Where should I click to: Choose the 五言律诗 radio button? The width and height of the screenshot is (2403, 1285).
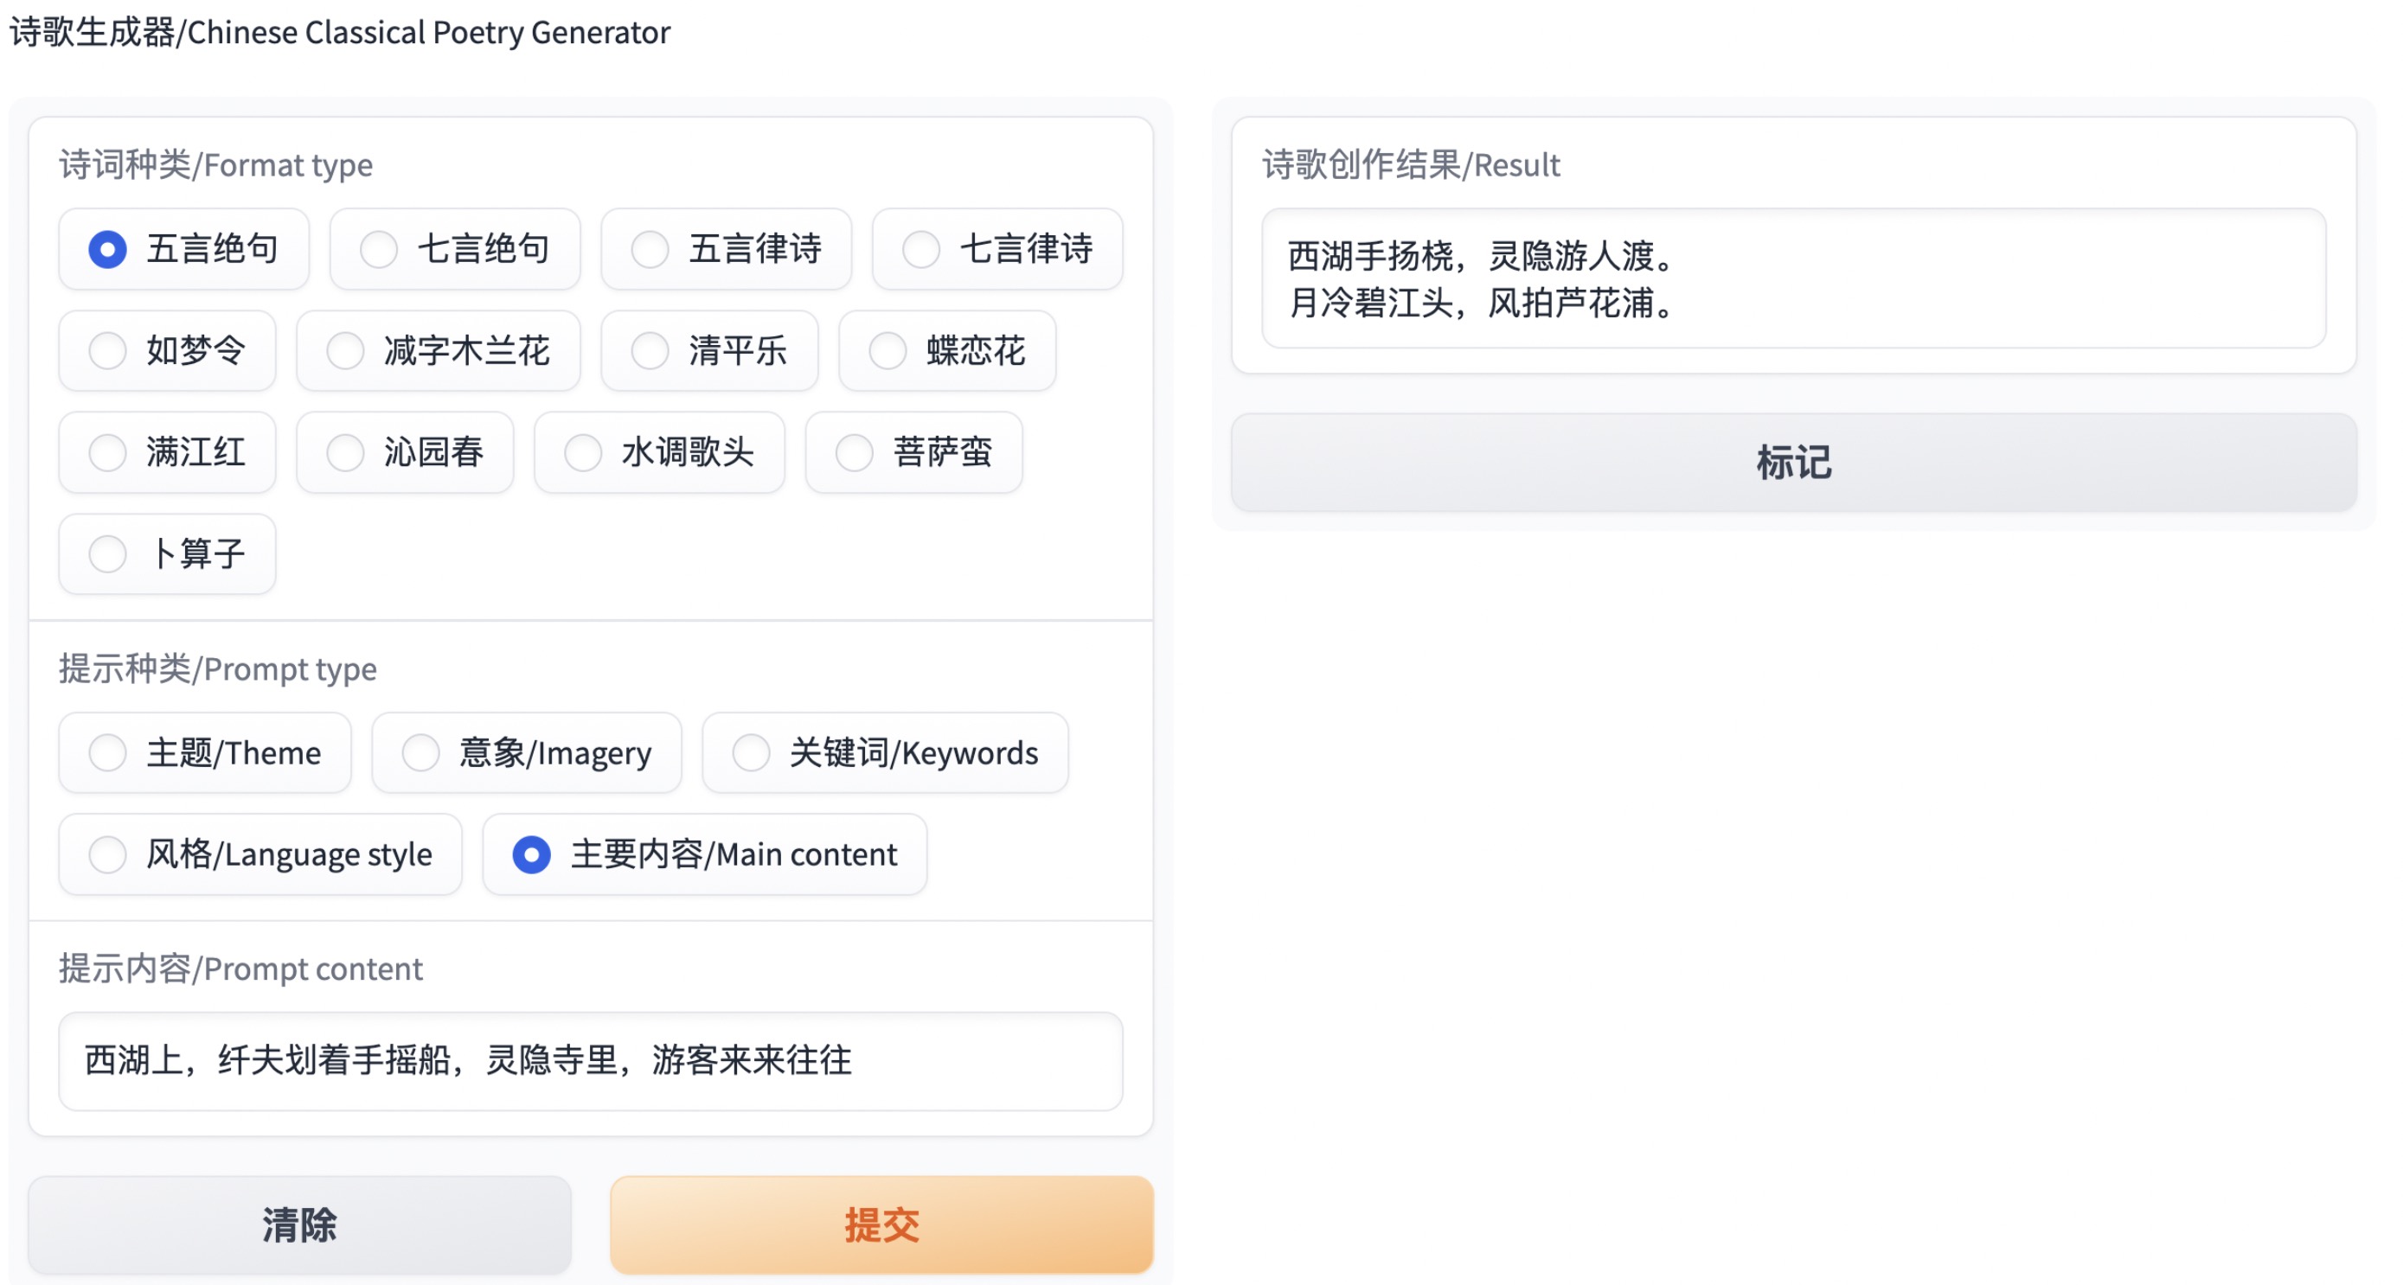(x=650, y=250)
